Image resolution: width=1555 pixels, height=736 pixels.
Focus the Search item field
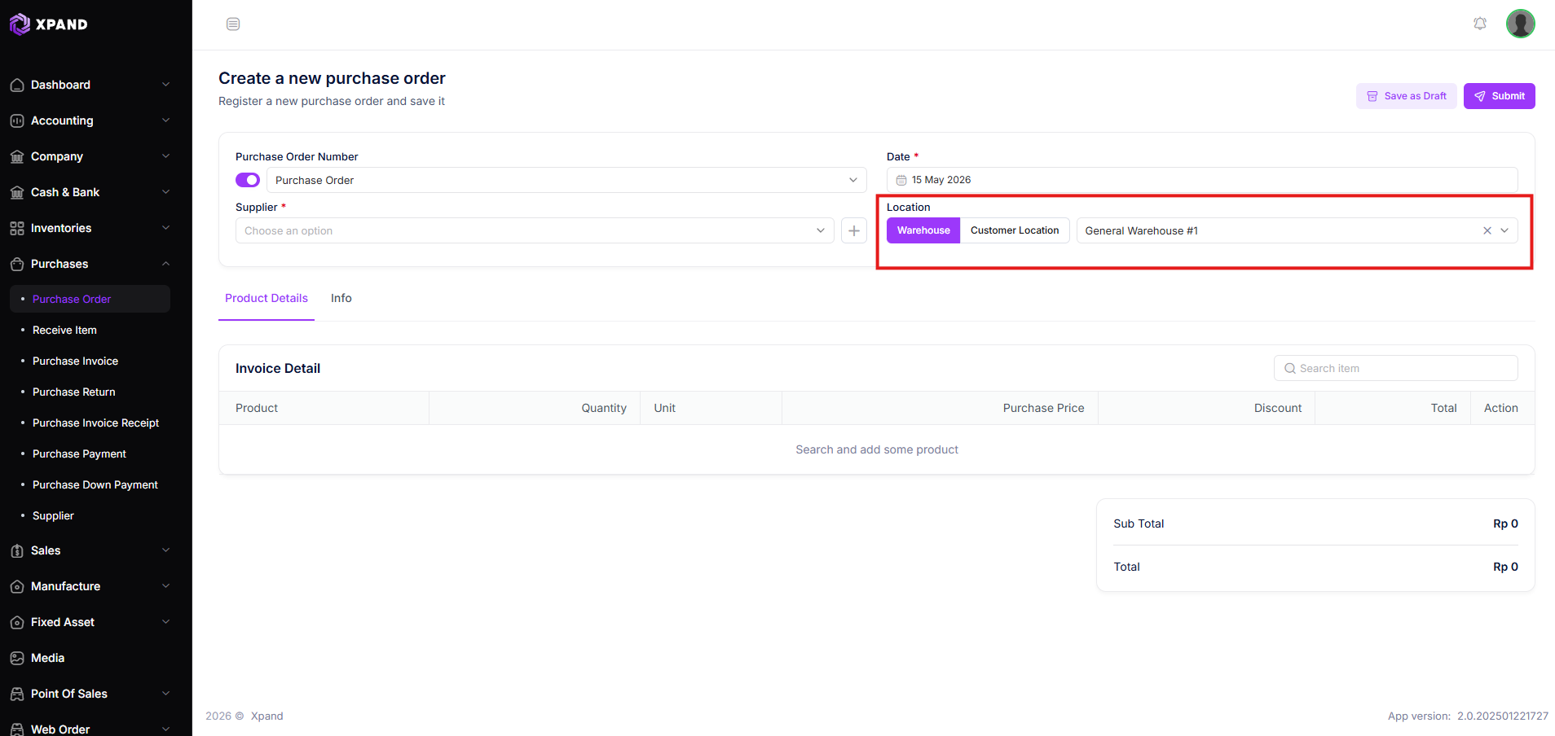click(1395, 368)
